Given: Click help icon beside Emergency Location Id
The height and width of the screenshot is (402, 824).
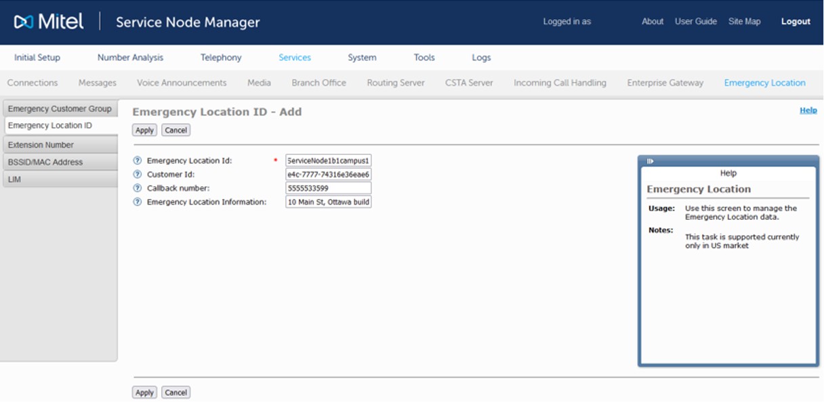Looking at the screenshot, I should (138, 161).
